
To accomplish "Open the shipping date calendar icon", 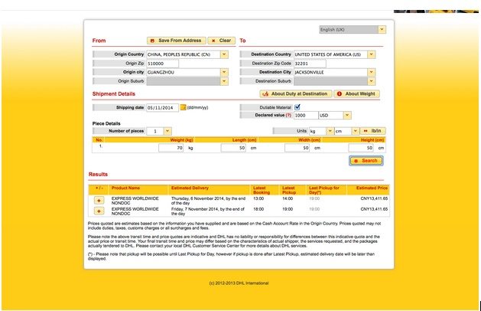I will click(183, 107).
